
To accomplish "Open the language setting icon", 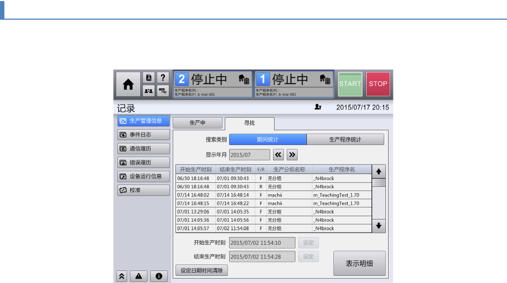I will (x=149, y=78).
